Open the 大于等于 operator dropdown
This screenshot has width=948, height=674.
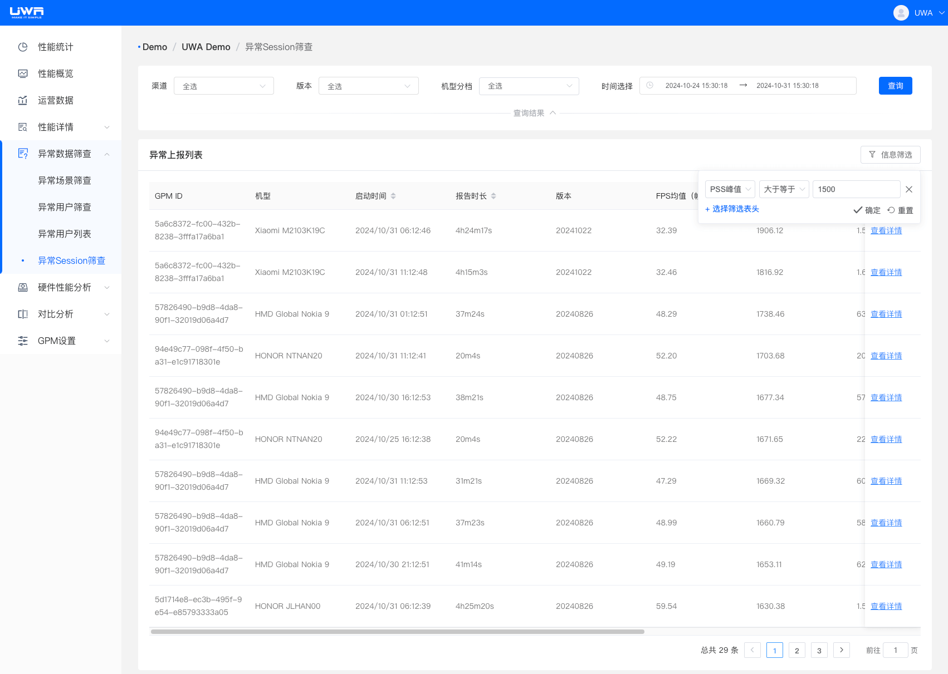[x=784, y=189]
